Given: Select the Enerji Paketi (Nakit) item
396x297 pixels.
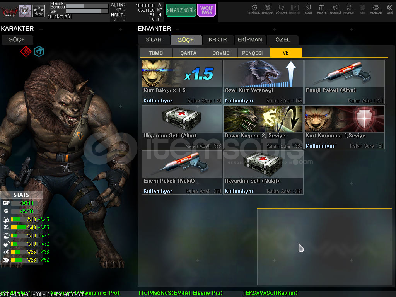Looking at the screenshot, I should tap(182, 172).
